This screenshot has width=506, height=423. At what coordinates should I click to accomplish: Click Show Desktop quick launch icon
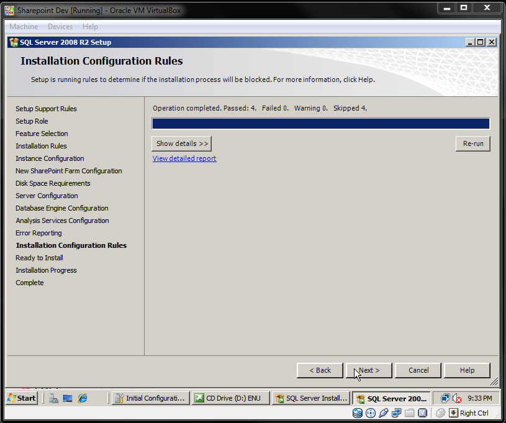(x=68, y=398)
